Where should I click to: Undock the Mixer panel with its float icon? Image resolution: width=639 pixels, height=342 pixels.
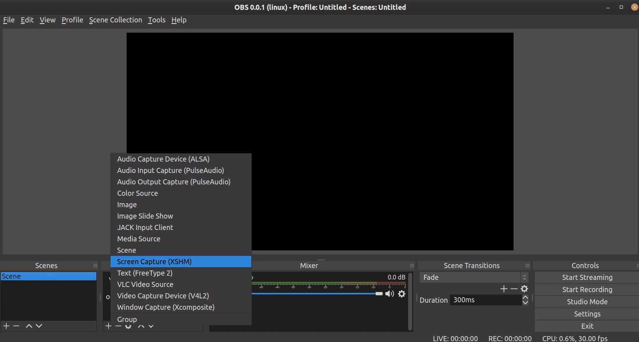[412, 266]
